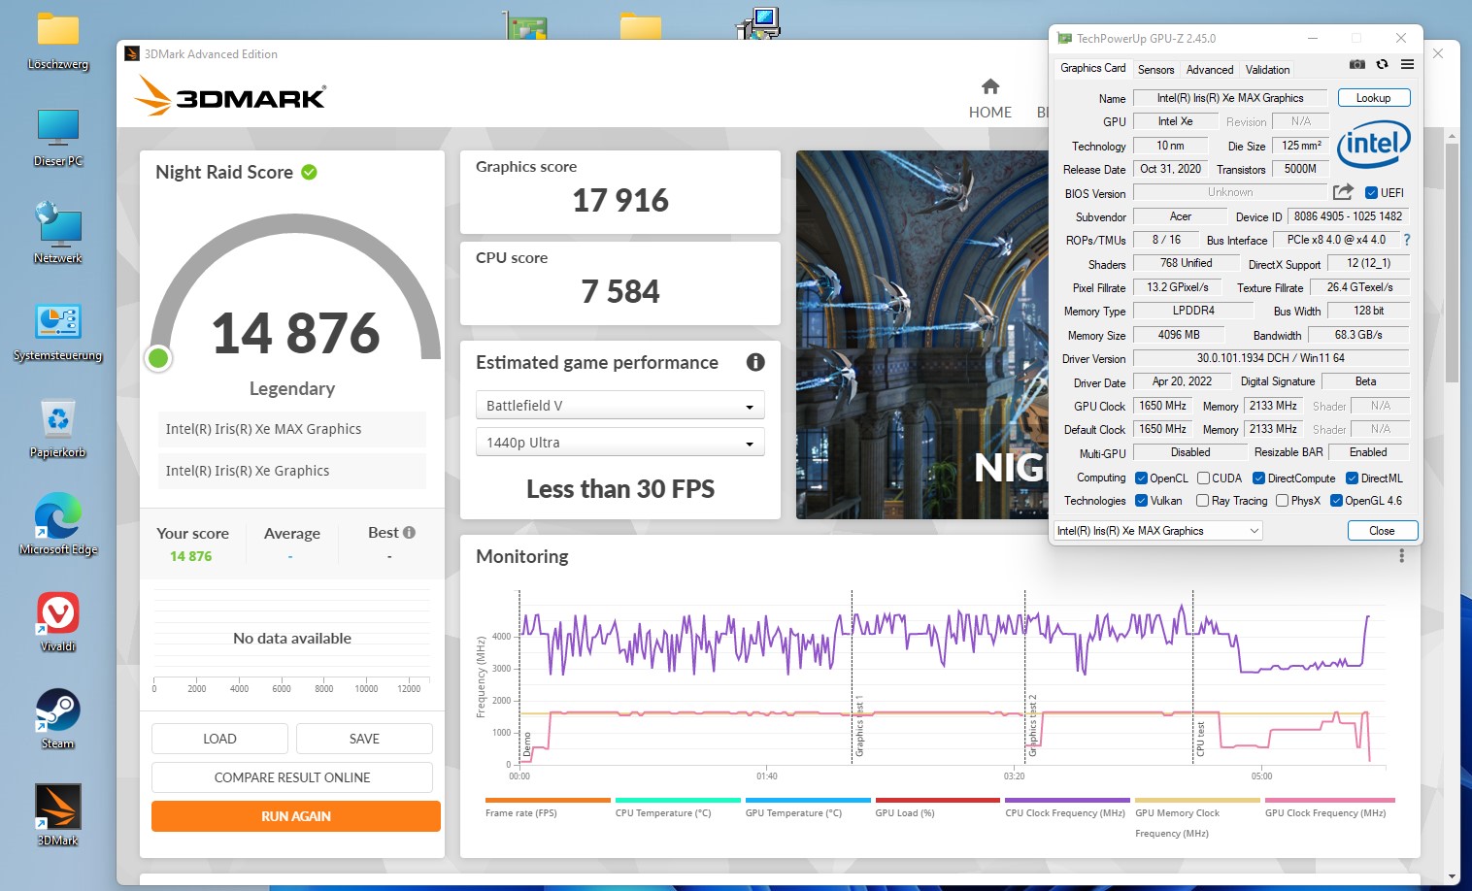Go to 3DMark HOME page

(x=990, y=98)
